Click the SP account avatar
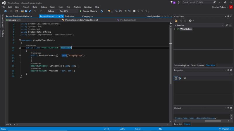 tap(231, 7)
